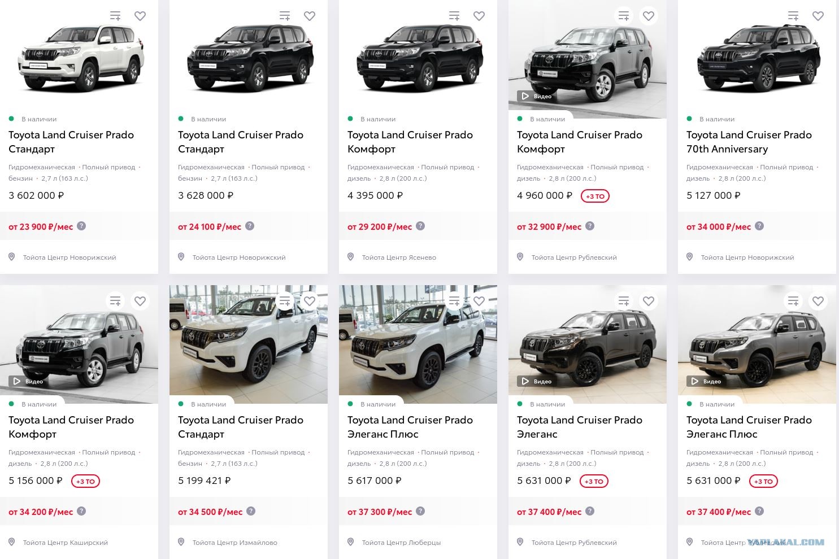Toggle heart on the 5 199 421 ₽ Prado

point(310,302)
